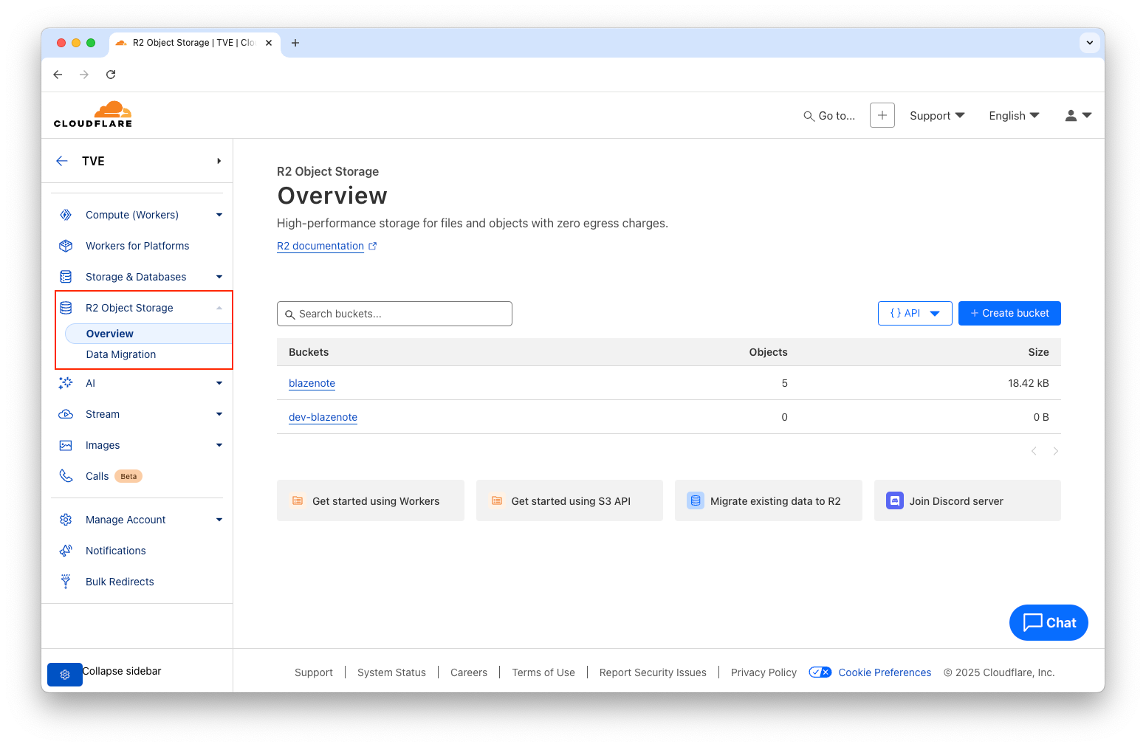Click the Calls phone icon
The width and height of the screenshot is (1146, 747).
66,476
